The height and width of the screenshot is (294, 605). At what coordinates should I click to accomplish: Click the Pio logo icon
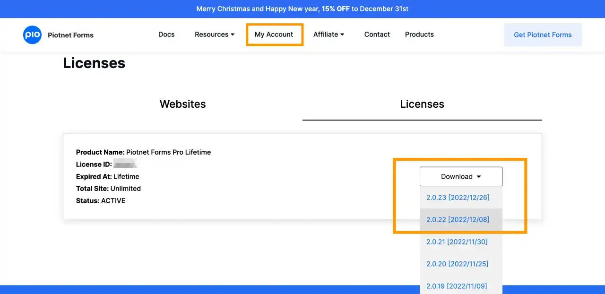pyautogui.click(x=33, y=35)
